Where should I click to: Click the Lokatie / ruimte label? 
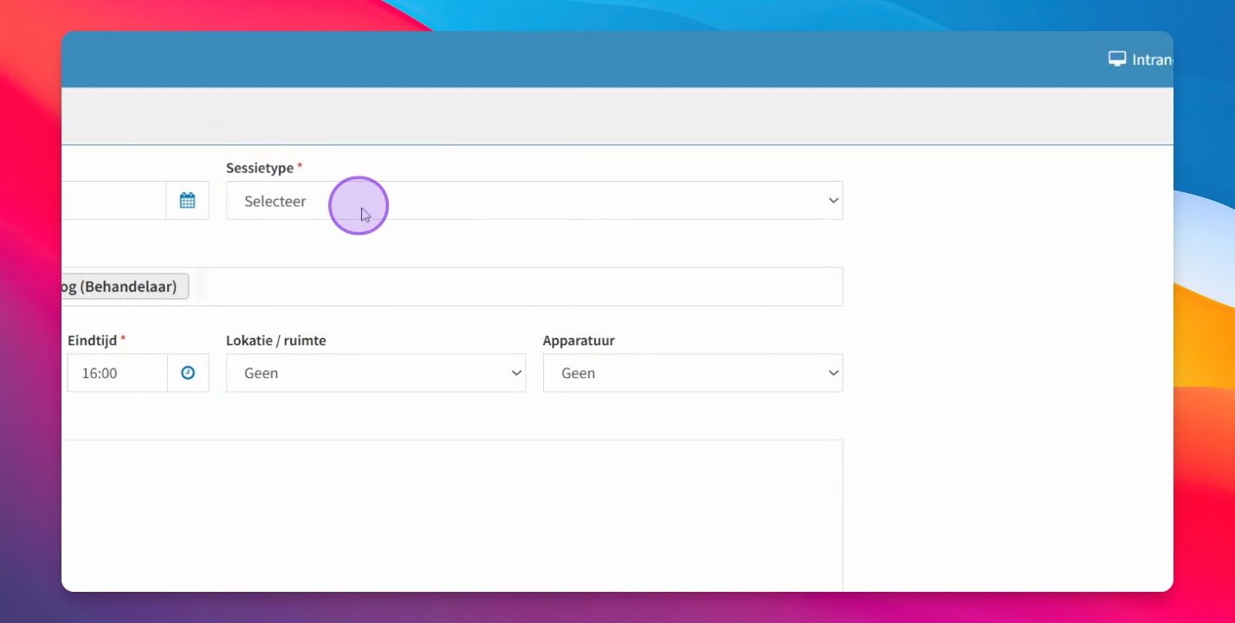(x=276, y=341)
